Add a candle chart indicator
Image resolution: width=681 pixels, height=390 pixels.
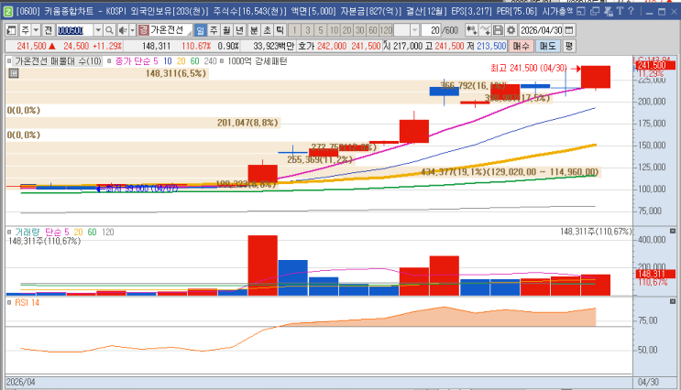[x=471, y=30]
